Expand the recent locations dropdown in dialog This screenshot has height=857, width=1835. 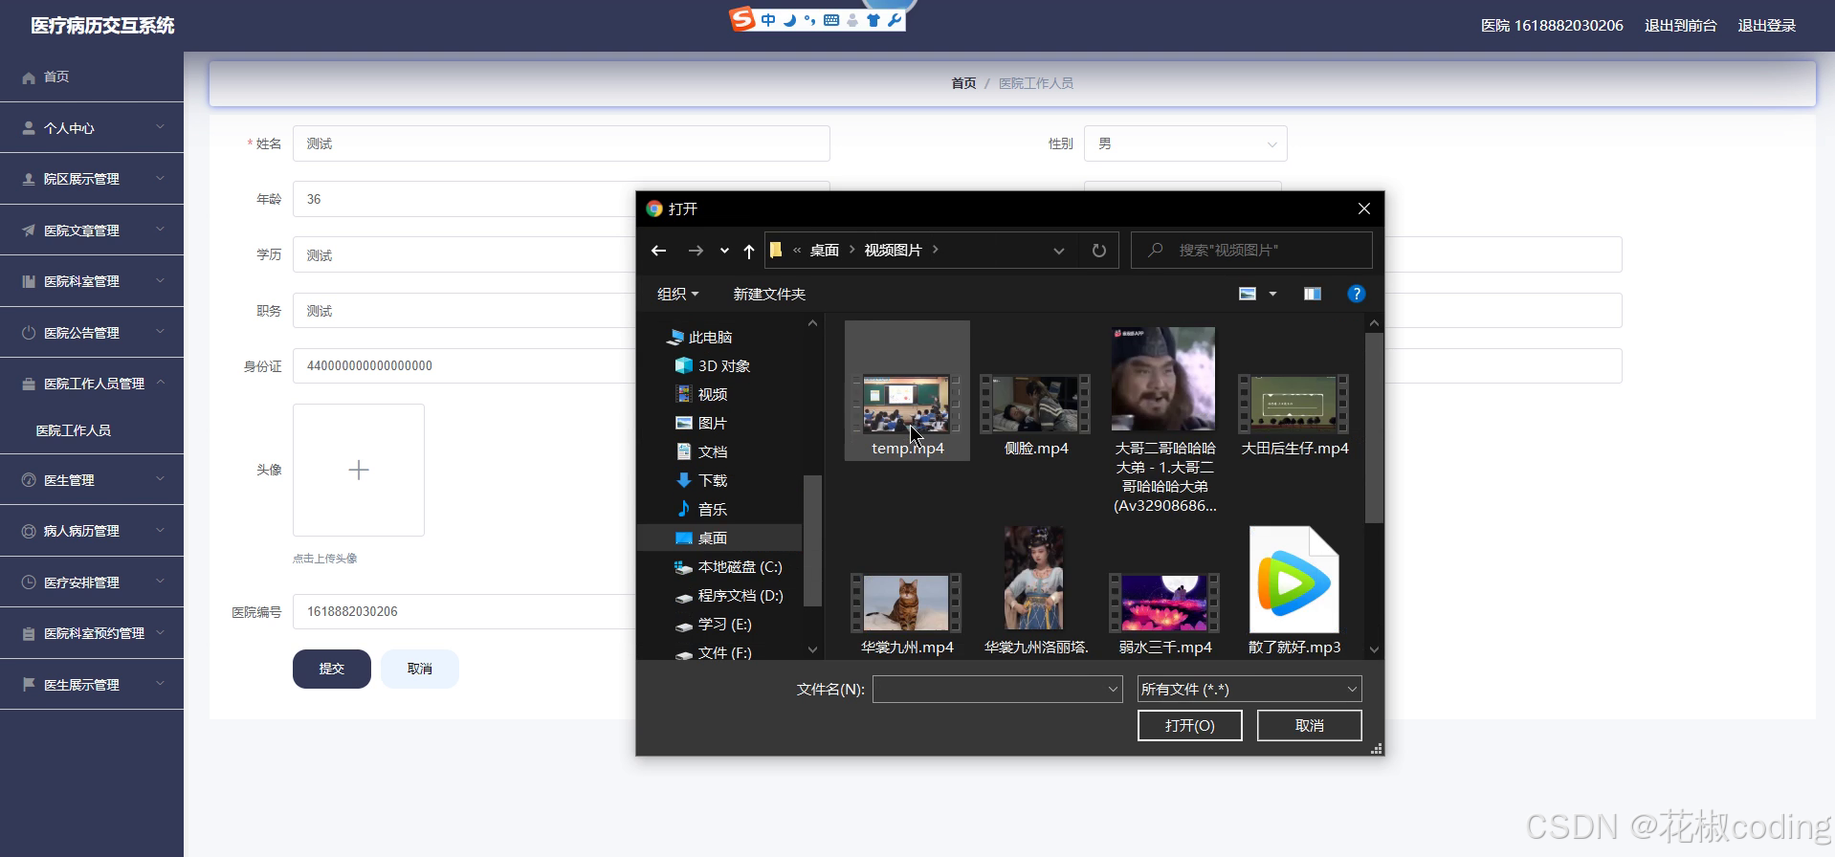(x=724, y=251)
